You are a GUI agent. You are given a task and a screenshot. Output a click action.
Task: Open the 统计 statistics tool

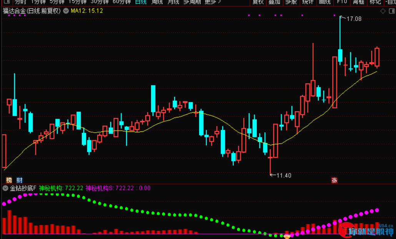click(x=308, y=2)
